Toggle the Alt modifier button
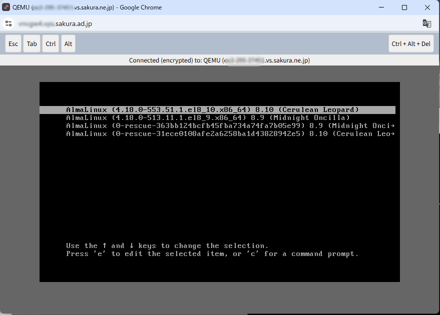This screenshot has width=440, height=315. [68, 43]
